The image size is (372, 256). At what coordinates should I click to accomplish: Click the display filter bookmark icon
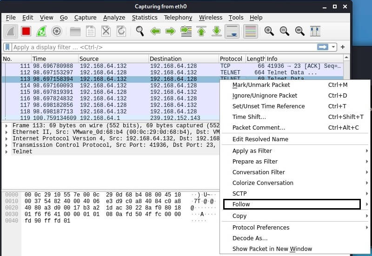point(7,47)
